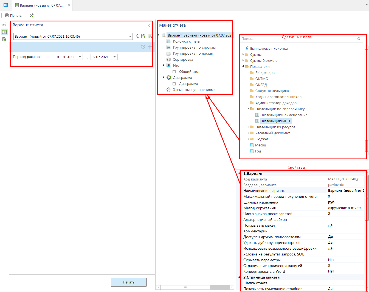The image size is (369, 292).
Task: Click the search magnifier icon
Action: tap(359, 39)
